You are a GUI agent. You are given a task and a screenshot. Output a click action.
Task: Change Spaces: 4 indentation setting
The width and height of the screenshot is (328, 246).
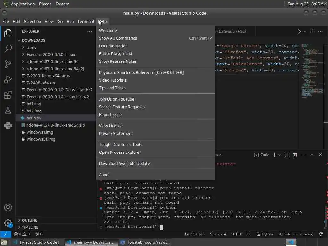218,234
